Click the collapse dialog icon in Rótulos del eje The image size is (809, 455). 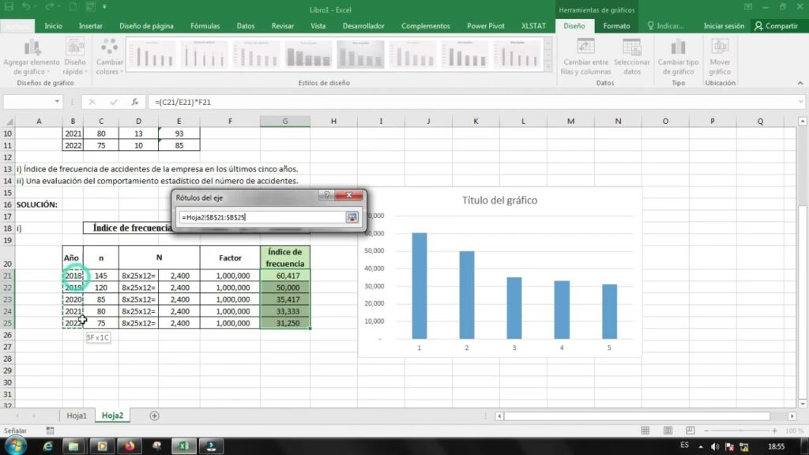[352, 217]
